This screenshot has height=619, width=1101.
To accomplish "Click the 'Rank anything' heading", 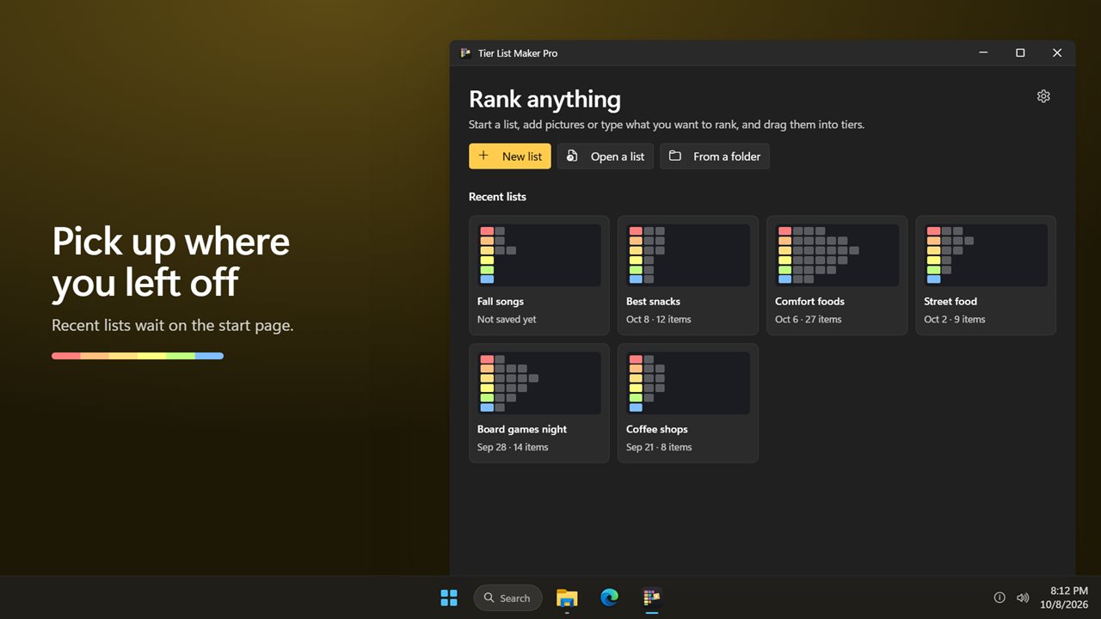I will (x=544, y=100).
